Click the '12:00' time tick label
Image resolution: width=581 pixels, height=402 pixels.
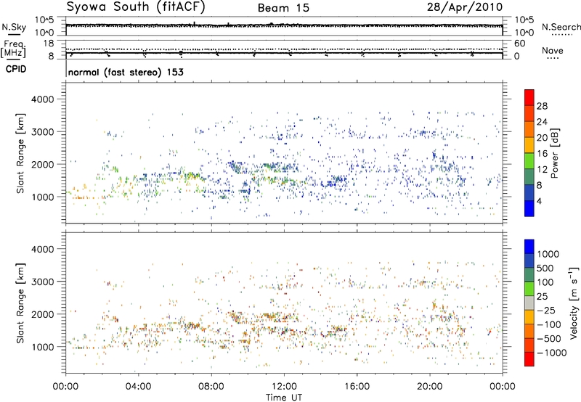pyautogui.click(x=284, y=387)
